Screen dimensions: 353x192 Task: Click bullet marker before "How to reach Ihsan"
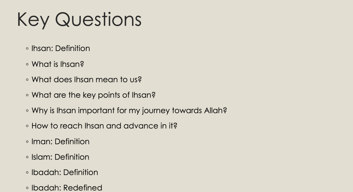pos(27,126)
